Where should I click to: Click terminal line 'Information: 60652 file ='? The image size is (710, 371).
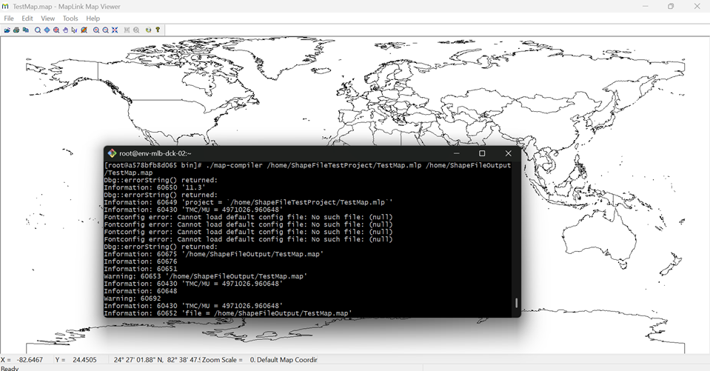pyautogui.click(x=228, y=313)
